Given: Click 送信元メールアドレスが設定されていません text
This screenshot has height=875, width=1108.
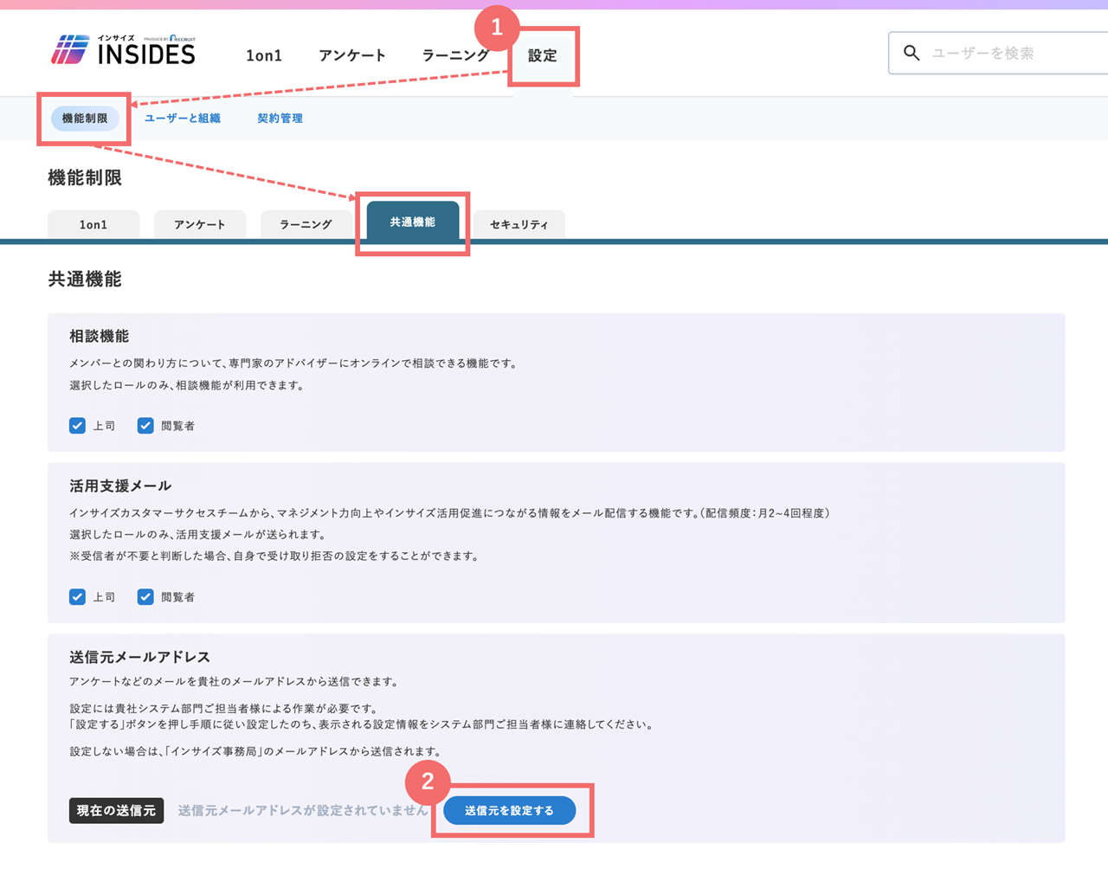Looking at the screenshot, I should [303, 811].
